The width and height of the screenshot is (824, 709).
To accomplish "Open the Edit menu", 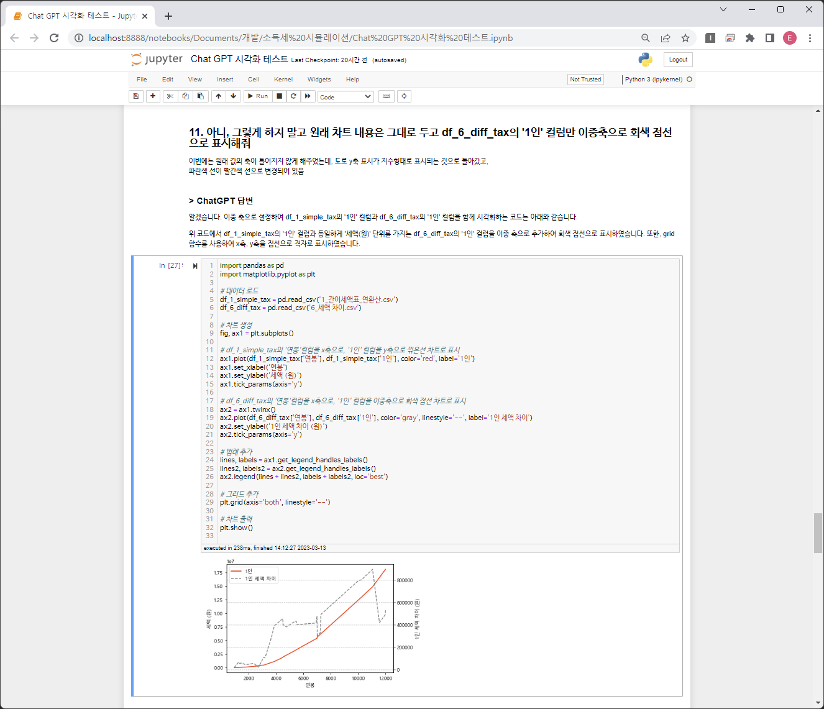I will point(168,80).
